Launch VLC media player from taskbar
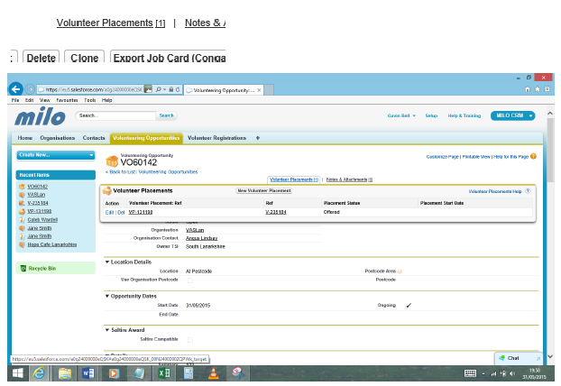561x386 pixels. pos(213,373)
